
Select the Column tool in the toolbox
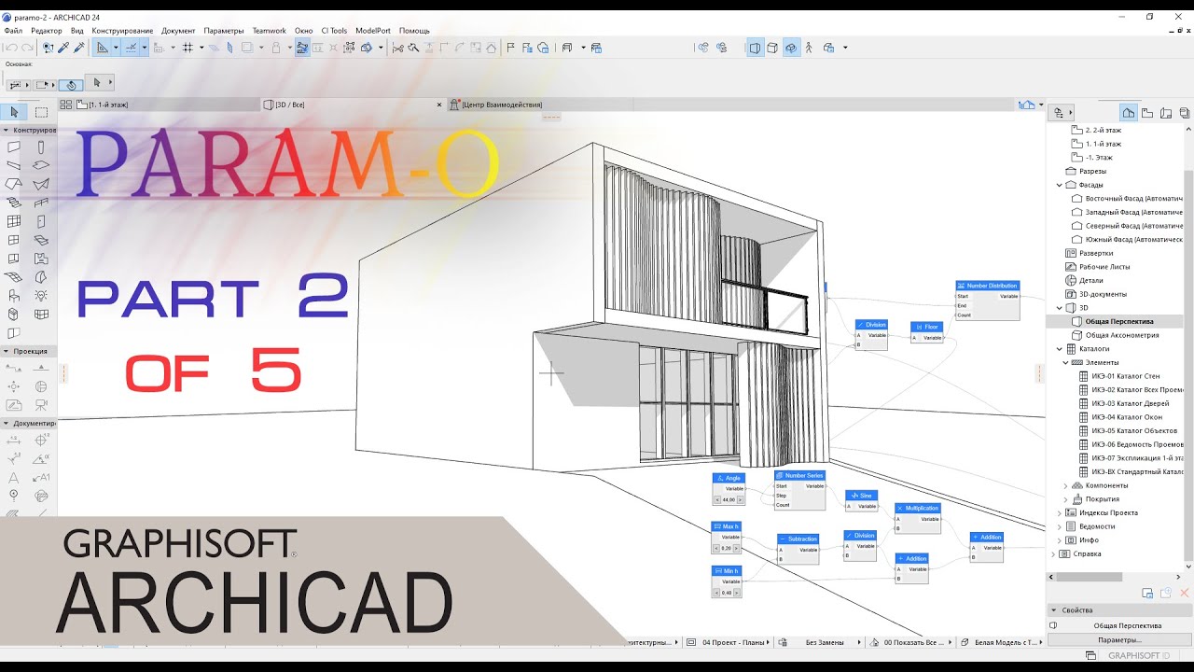pyautogui.click(x=41, y=147)
